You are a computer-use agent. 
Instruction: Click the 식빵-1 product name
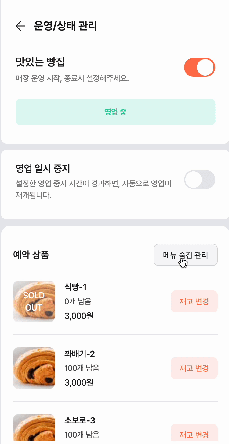click(x=76, y=287)
